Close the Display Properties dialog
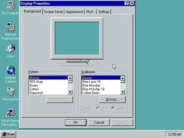This screenshot has width=184, height=138. (x=132, y=3)
